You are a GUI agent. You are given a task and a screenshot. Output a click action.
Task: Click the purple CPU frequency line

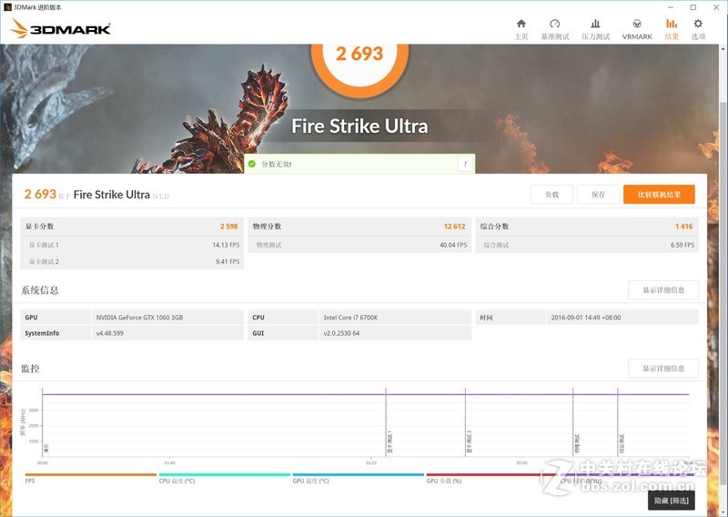[x=366, y=394]
